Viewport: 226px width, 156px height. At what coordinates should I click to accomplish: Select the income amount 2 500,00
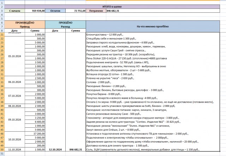coord(35,78)
